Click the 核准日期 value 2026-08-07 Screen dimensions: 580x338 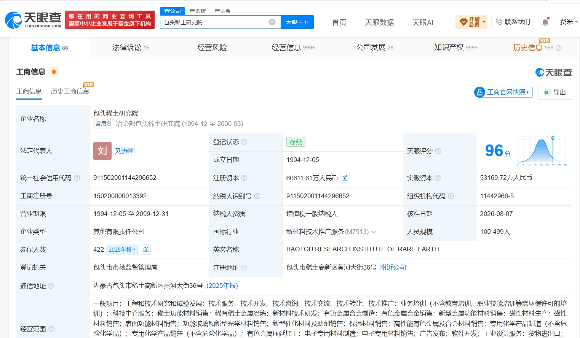(496, 214)
